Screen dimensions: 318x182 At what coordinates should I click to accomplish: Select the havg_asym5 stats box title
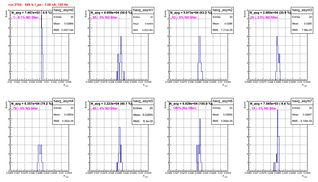coord(143,101)
